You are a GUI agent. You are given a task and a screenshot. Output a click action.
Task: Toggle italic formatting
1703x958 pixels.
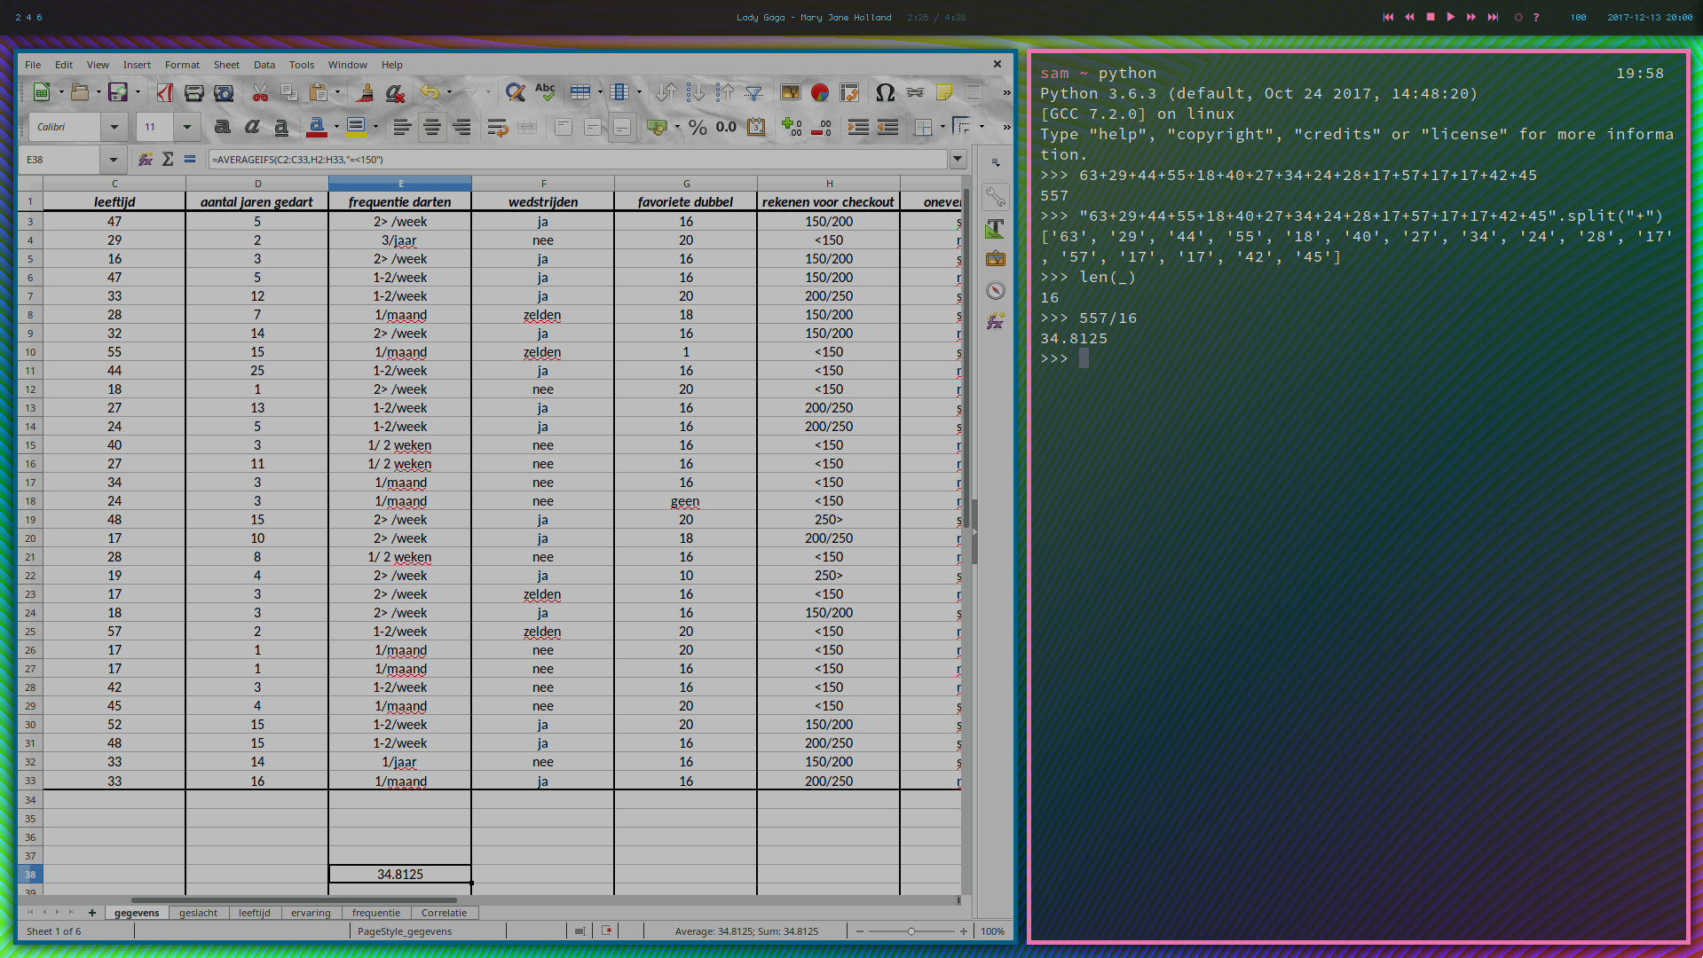click(x=252, y=127)
